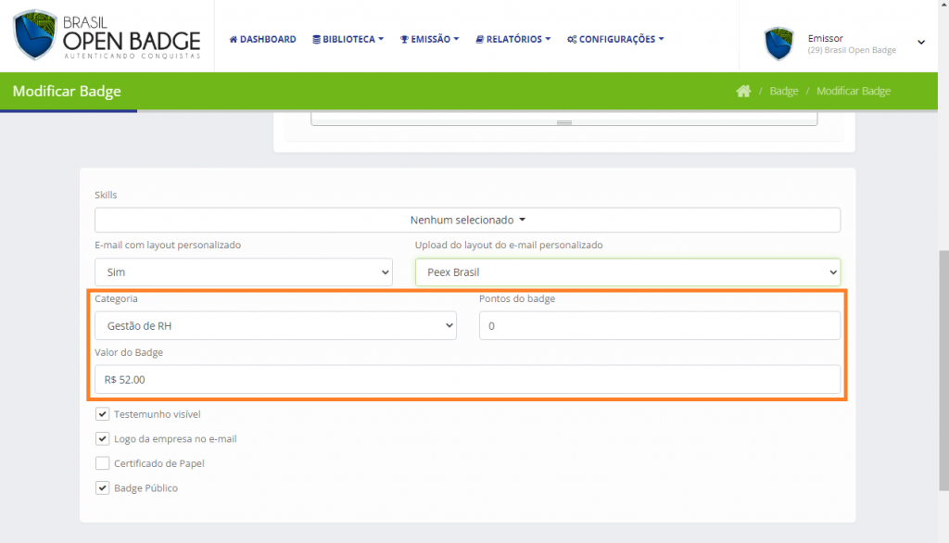Expand the user account chevron
This screenshot has height=543, width=949.
click(921, 43)
